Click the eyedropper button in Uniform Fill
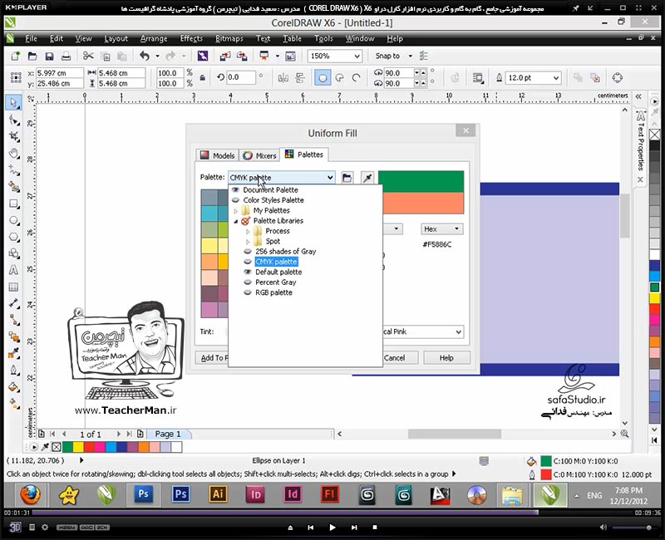 [367, 178]
